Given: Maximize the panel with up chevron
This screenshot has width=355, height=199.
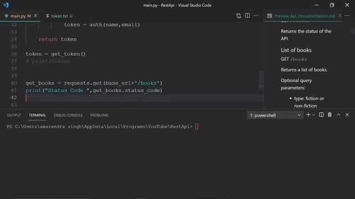Looking at the screenshot, I should click(x=338, y=115).
